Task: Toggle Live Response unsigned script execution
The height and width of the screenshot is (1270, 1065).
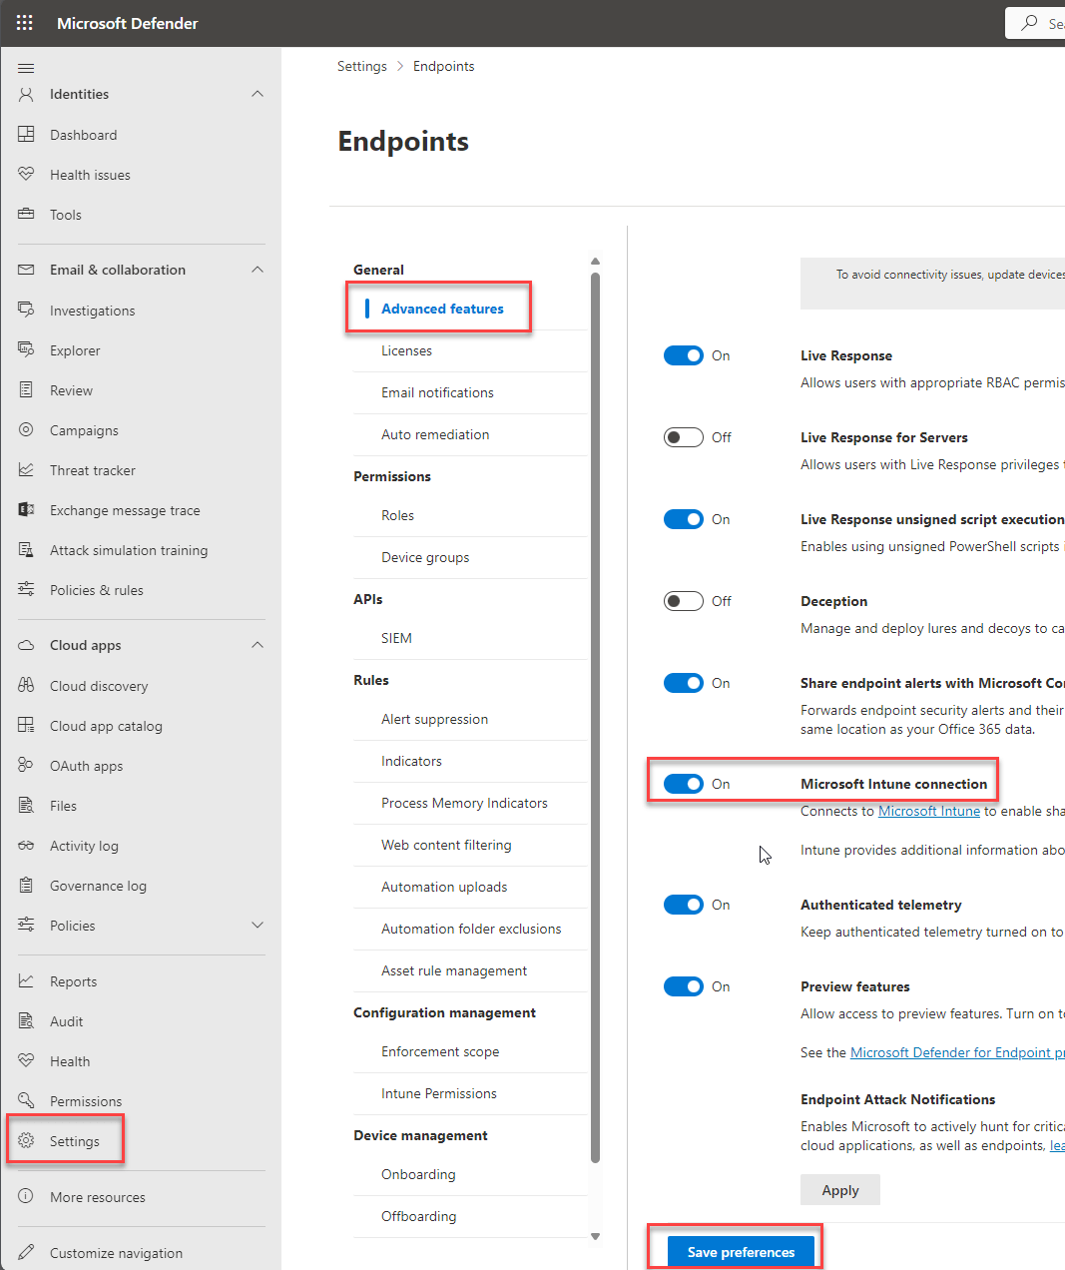Action: tap(684, 519)
